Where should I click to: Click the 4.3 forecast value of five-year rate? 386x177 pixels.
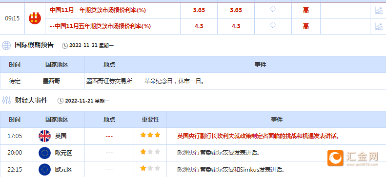pos(236,26)
